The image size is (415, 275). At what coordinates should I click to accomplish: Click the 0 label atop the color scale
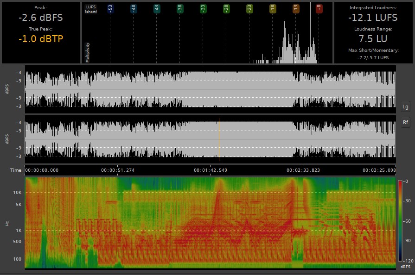coord(406,181)
